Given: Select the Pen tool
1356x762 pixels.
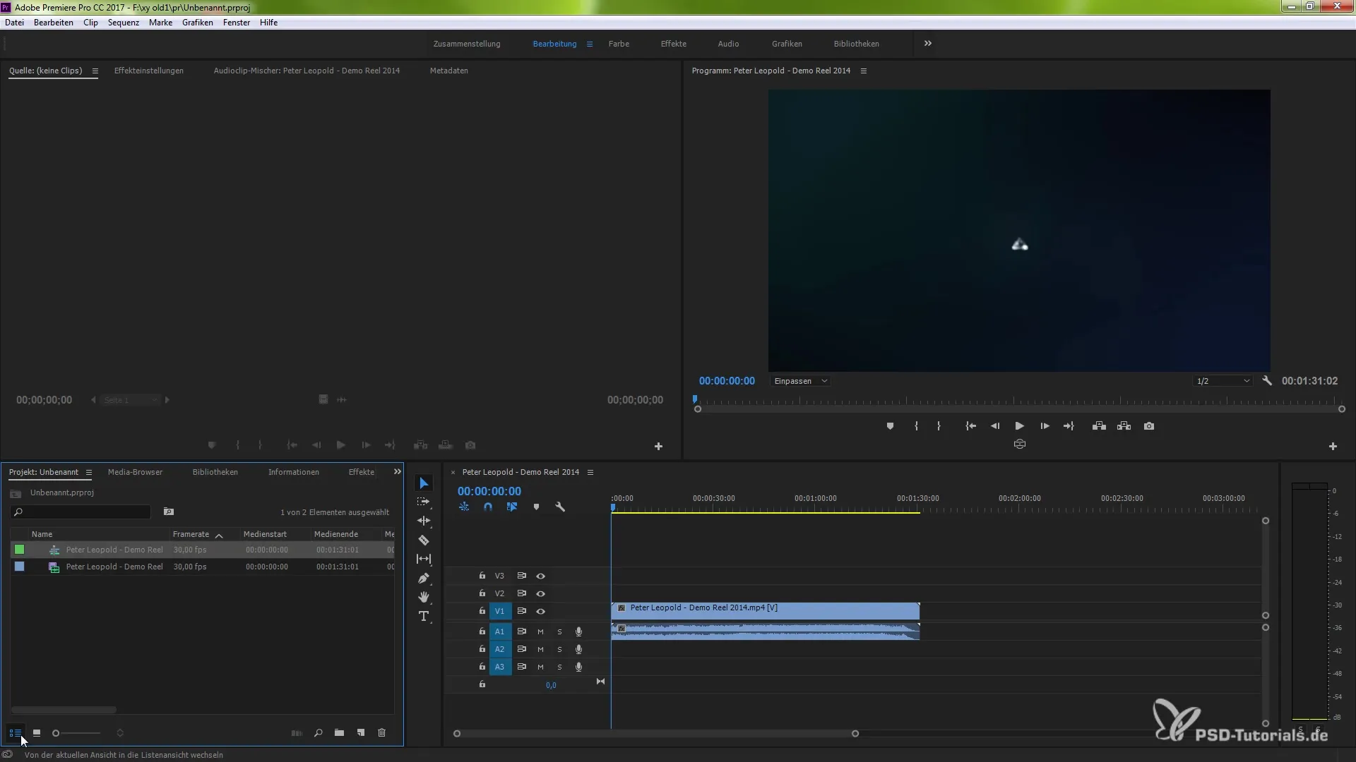Looking at the screenshot, I should tap(424, 579).
